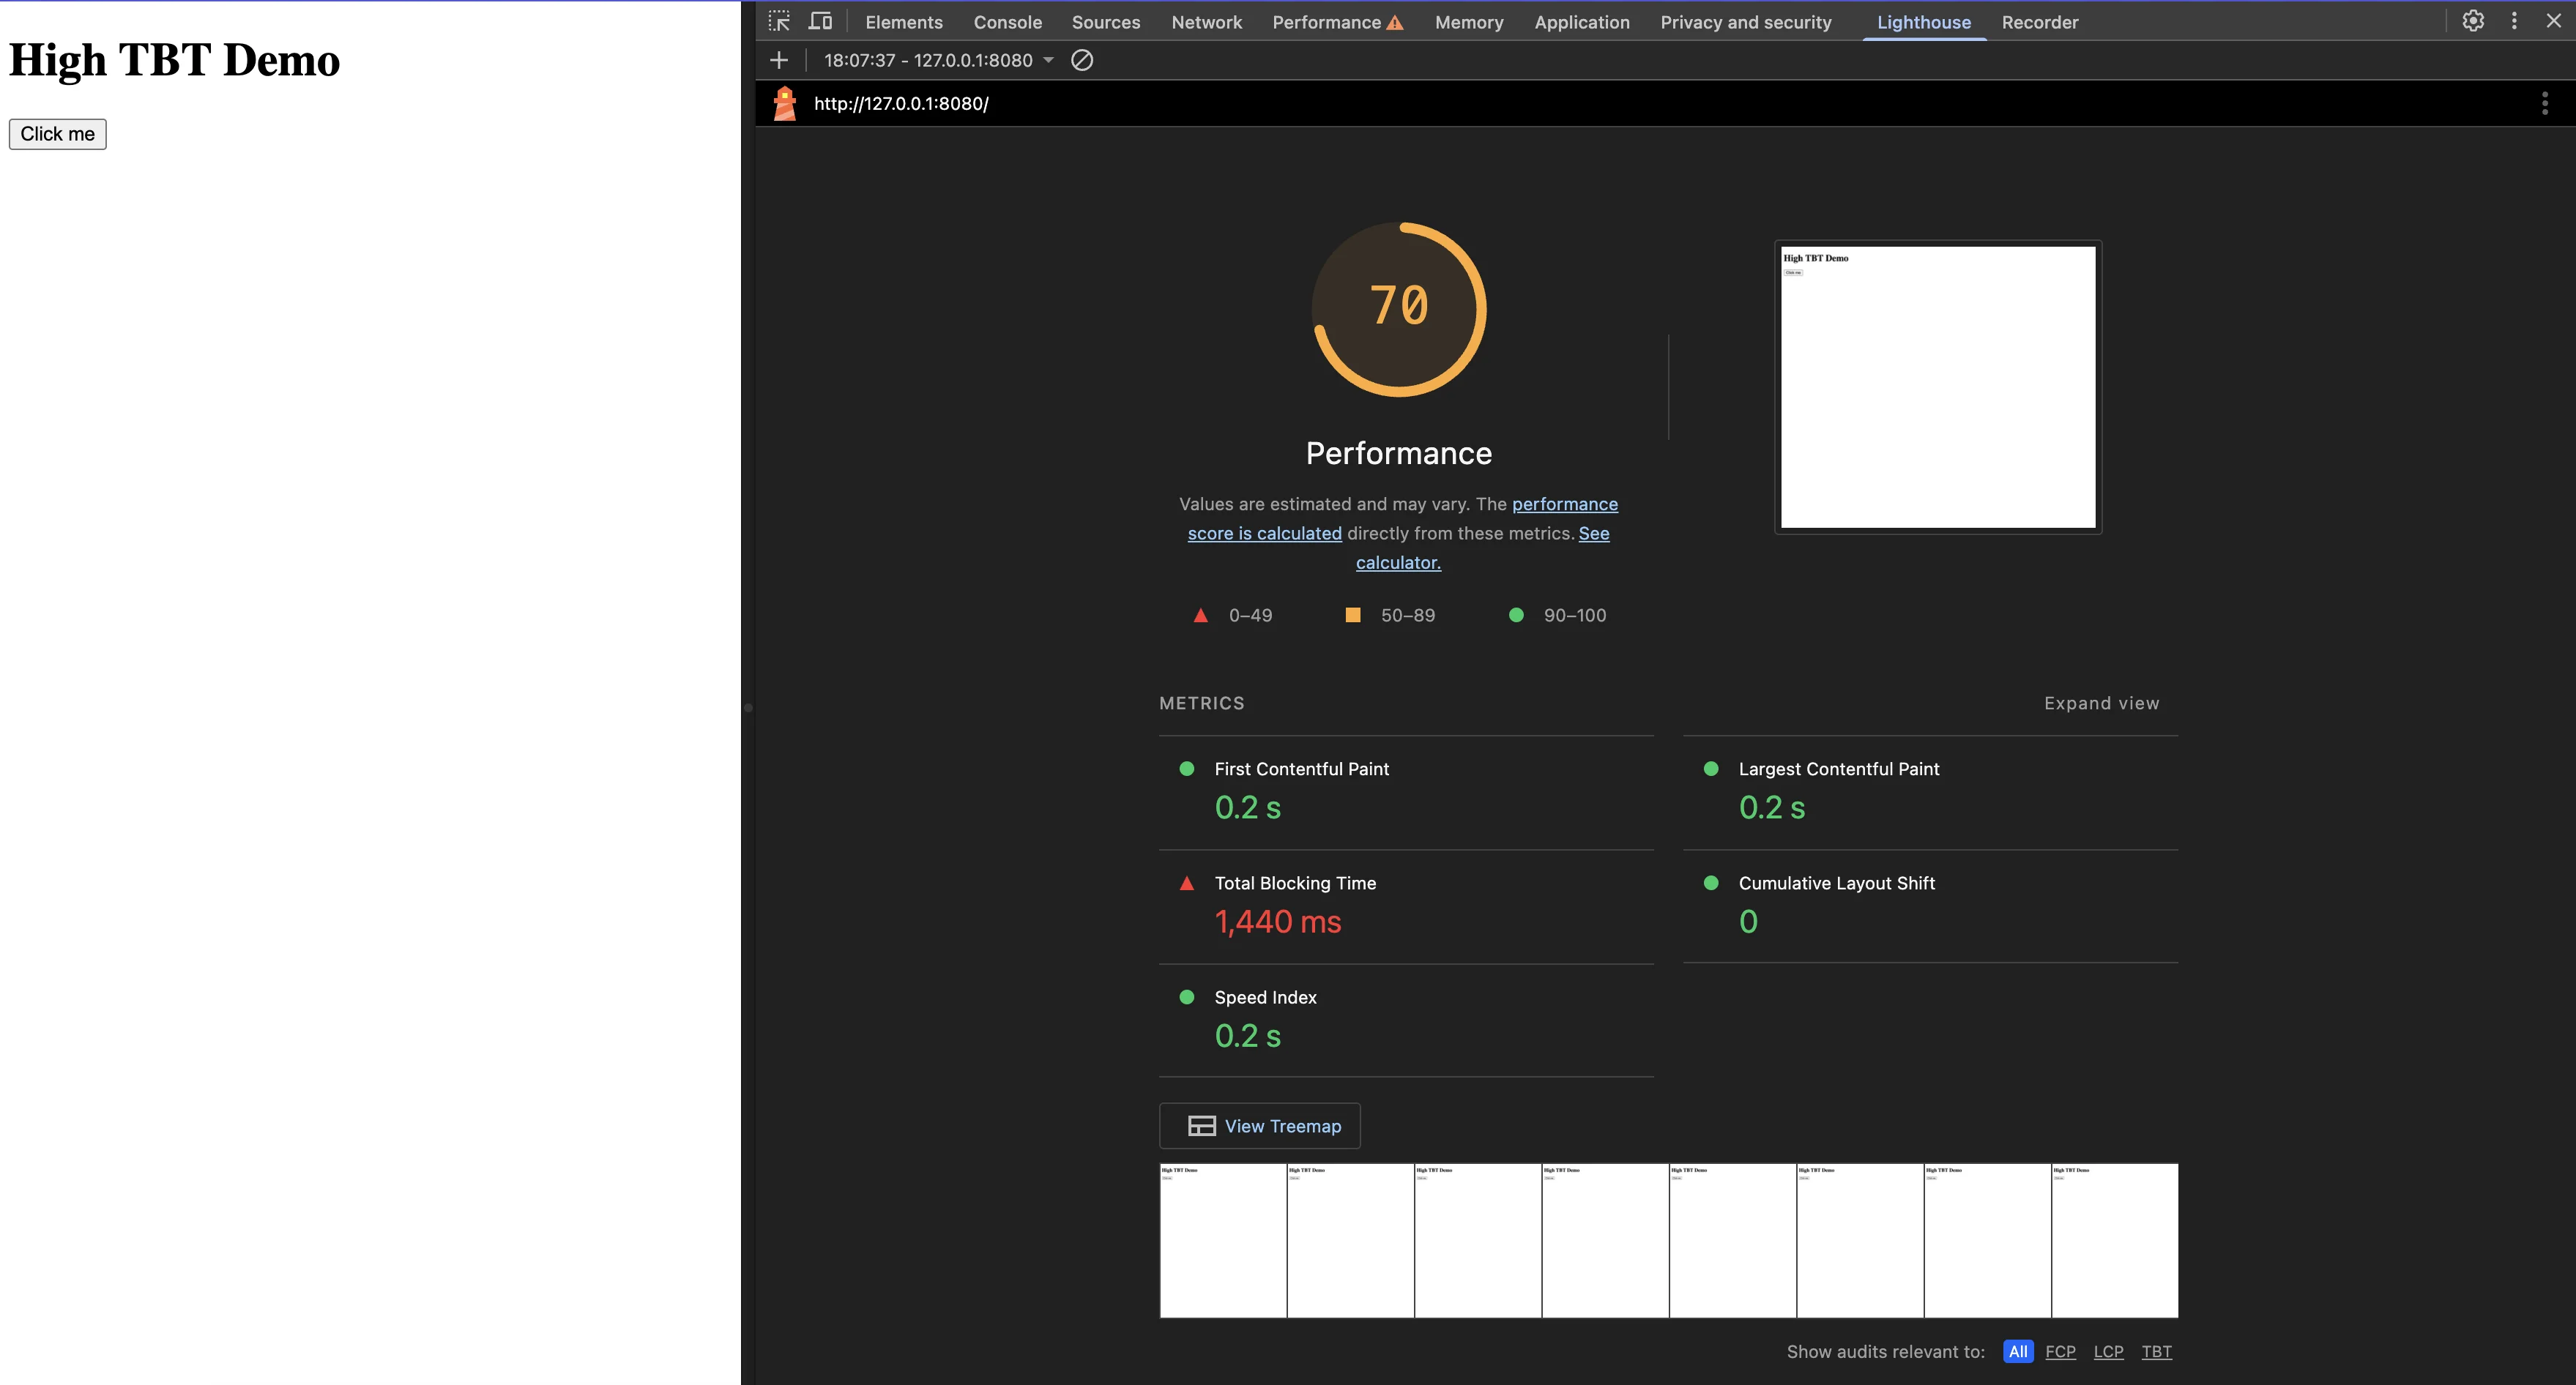Click the final screenshot thumbnail of page
This screenshot has height=1385, width=2576.
[1937, 387]
